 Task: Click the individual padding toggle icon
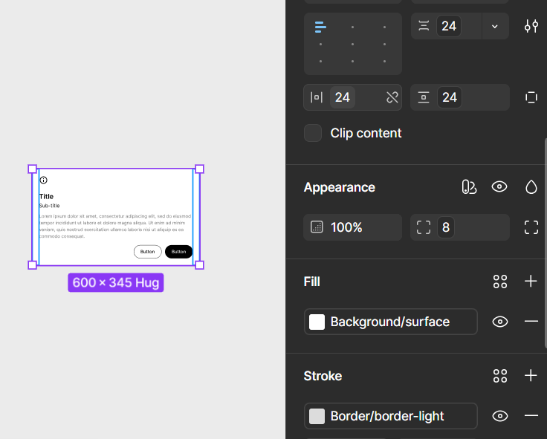point(392,97)
